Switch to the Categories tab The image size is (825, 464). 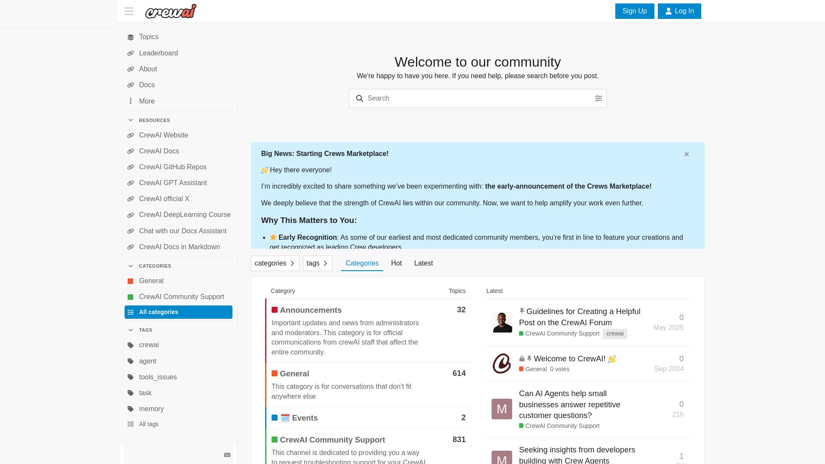tap(362, 263)
